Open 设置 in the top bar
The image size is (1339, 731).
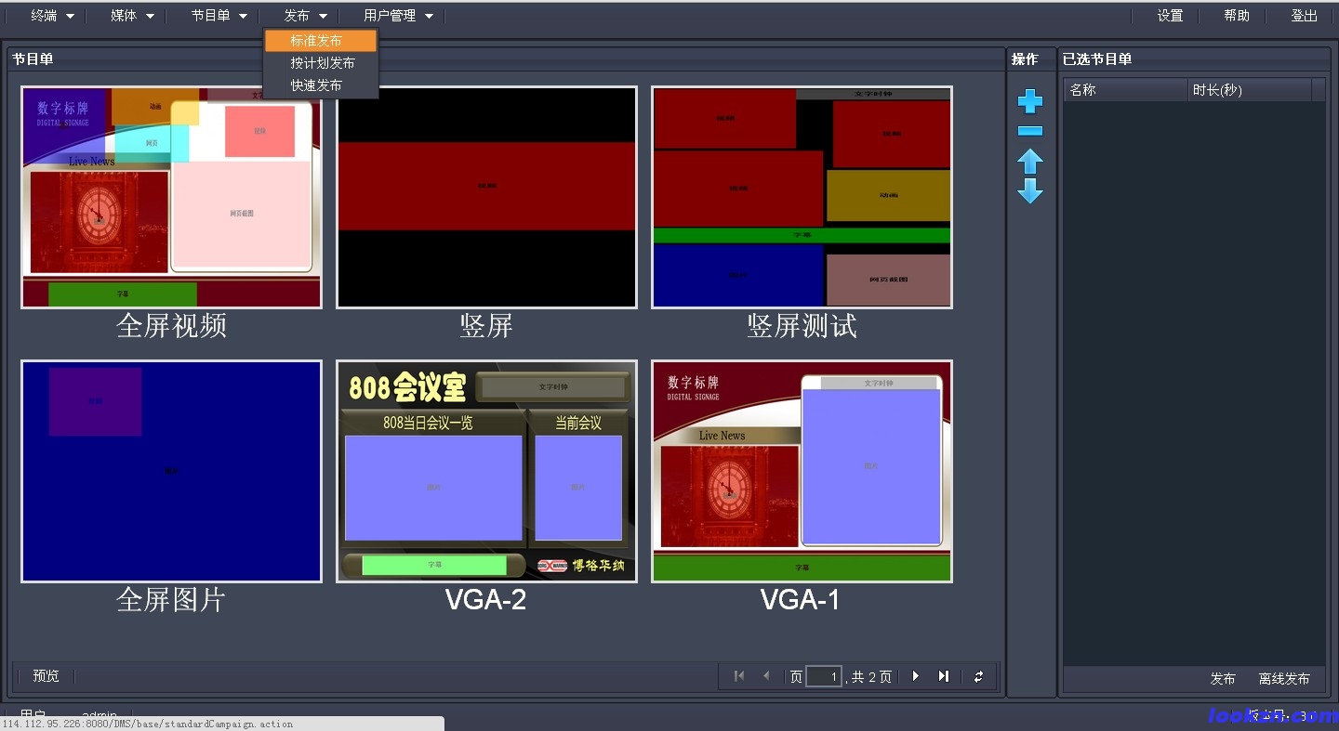coord(1170,16)
